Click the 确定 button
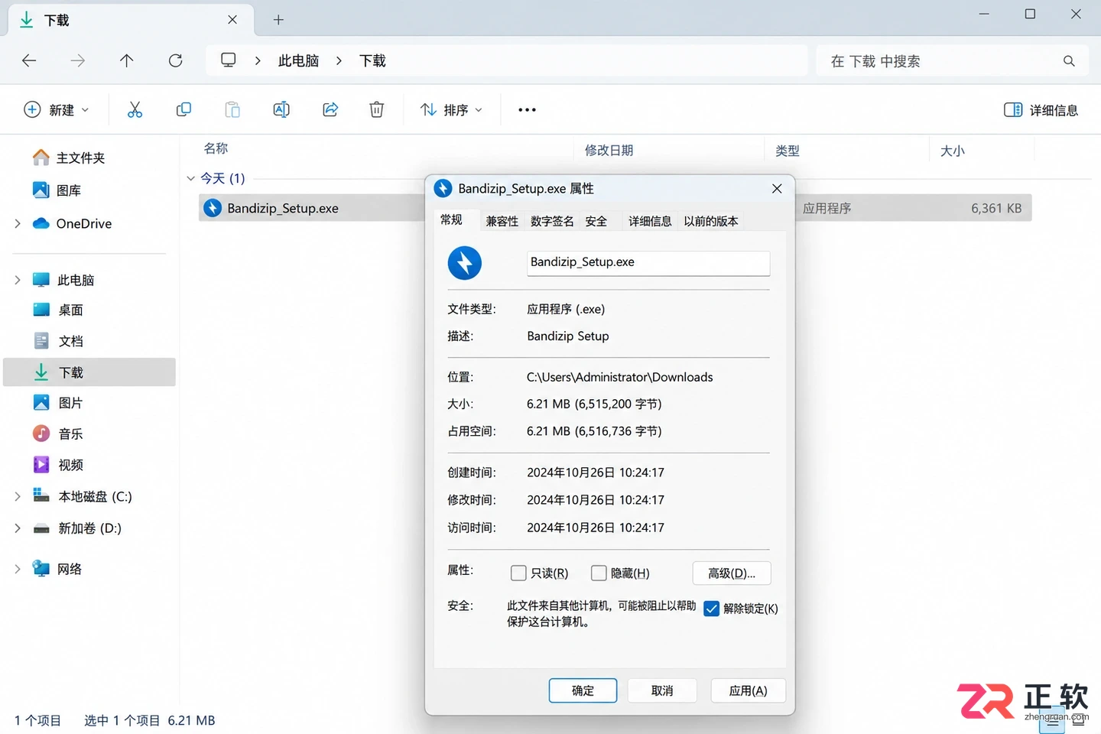This screenshot has height=734, width=1101. coord(583,690)
